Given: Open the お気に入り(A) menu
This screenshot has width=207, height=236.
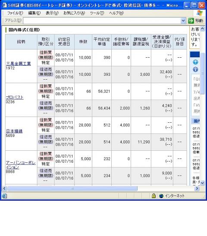Looking at the screenshot, I should click(74, 13).
